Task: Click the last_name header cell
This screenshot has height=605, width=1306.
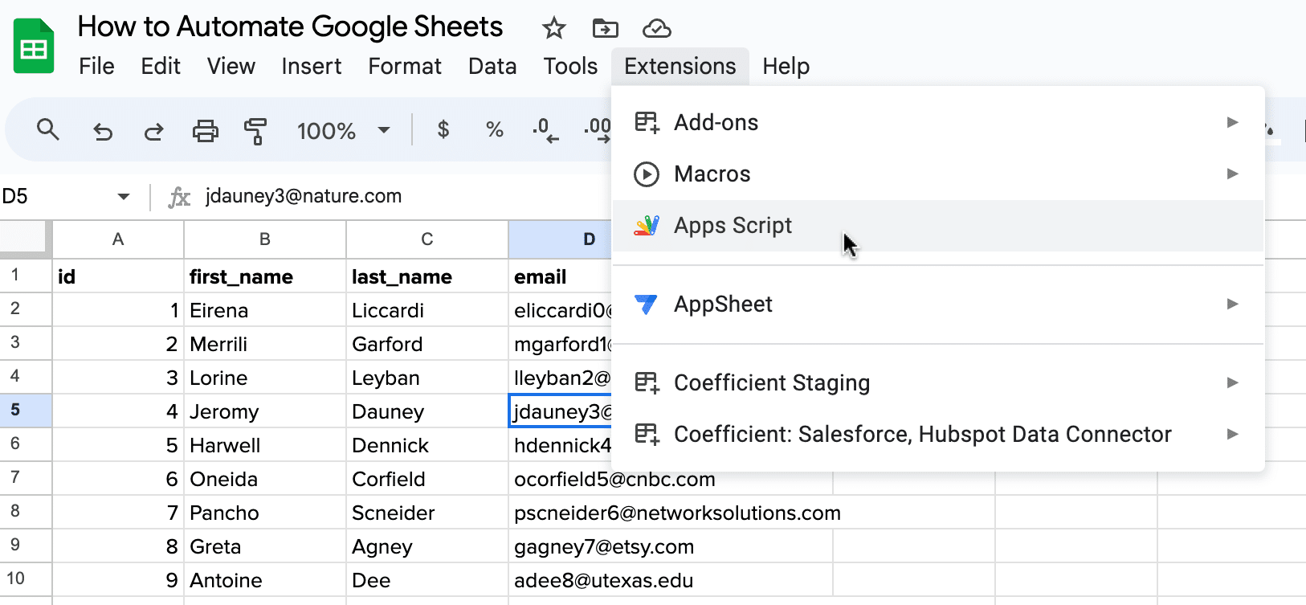Action: coord(427,276)
